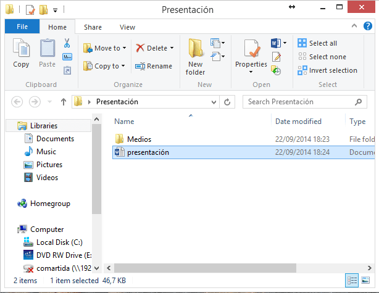Screen dimensions: 379x293
Task: Open with Word icon in ribbon
Action: tap(276, 43)
